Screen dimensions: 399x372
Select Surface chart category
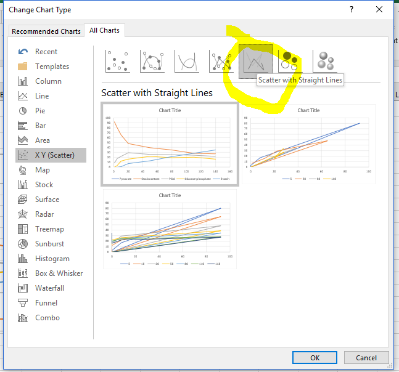(51, 200)
